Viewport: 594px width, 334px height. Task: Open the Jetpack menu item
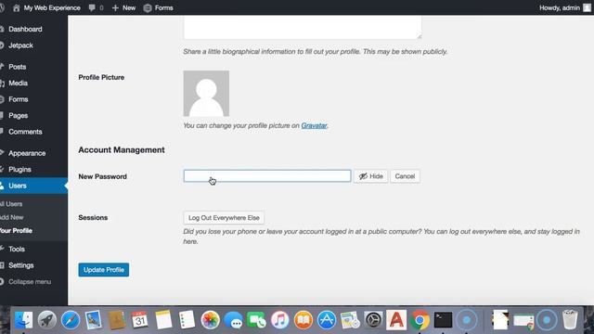[x=20, y=45]
